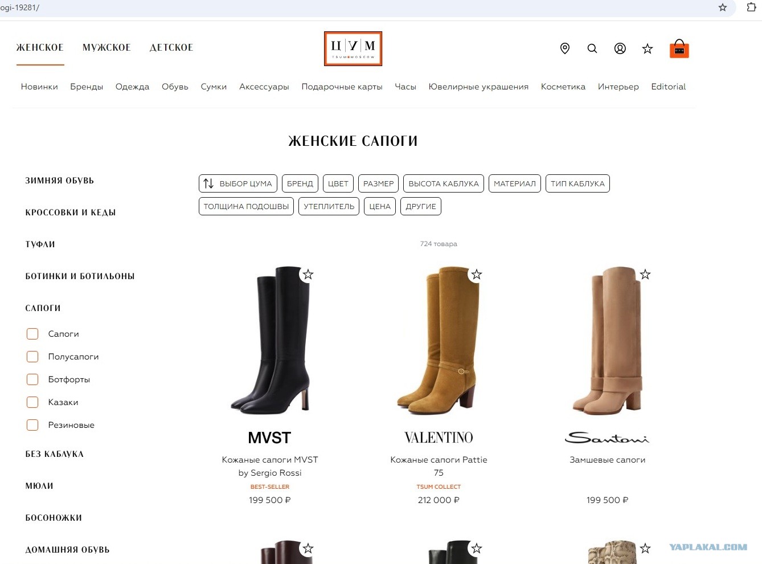This screenshot has width=762, height=564.
Task: Open site search via magnifier icon
Action: 592,48
